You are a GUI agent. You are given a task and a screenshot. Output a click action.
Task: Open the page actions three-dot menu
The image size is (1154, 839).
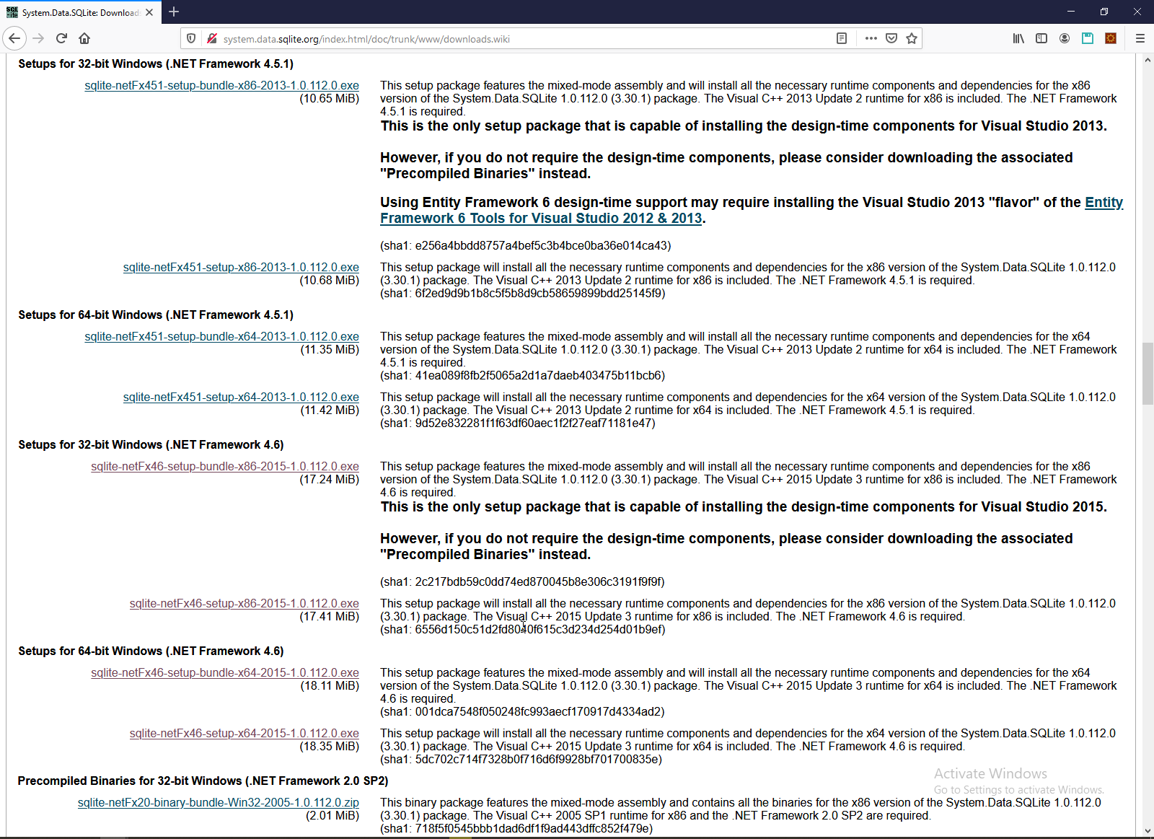click(871, 38)
